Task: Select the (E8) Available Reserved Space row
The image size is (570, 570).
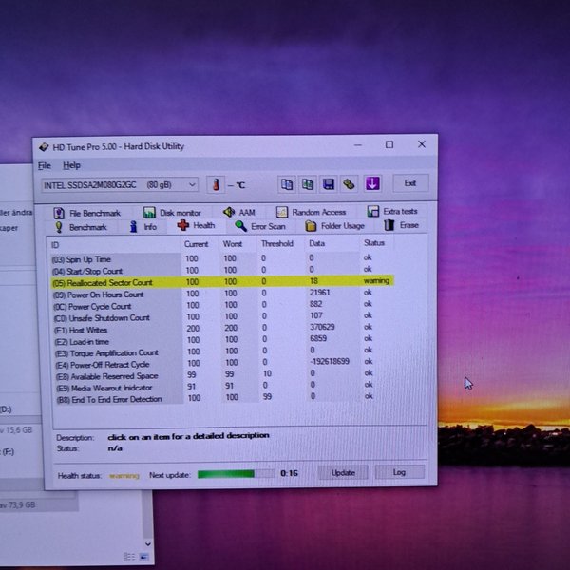Action: [223, 374]
